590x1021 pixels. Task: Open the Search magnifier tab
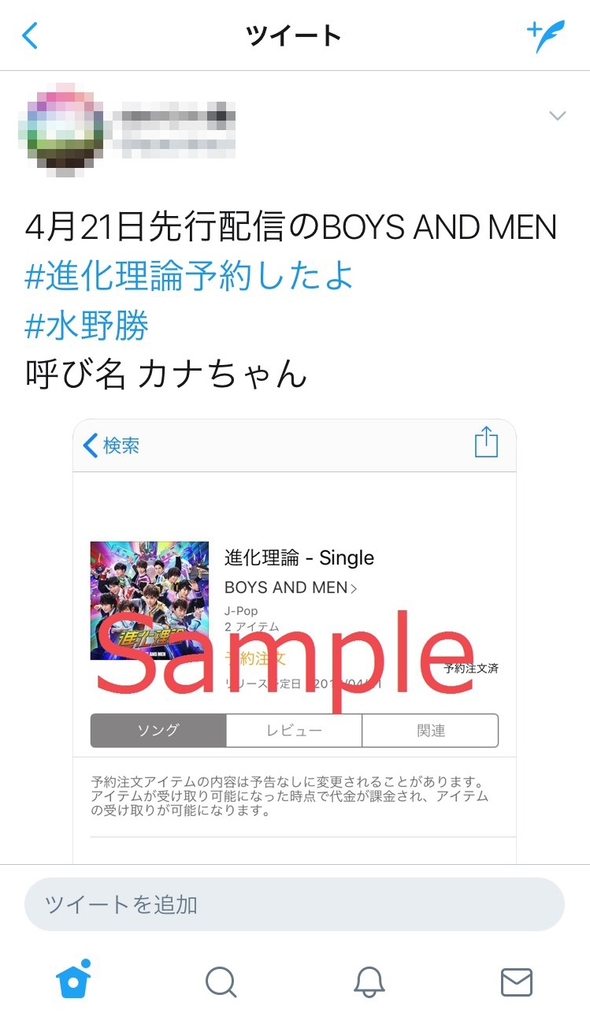tap(221, 982)
